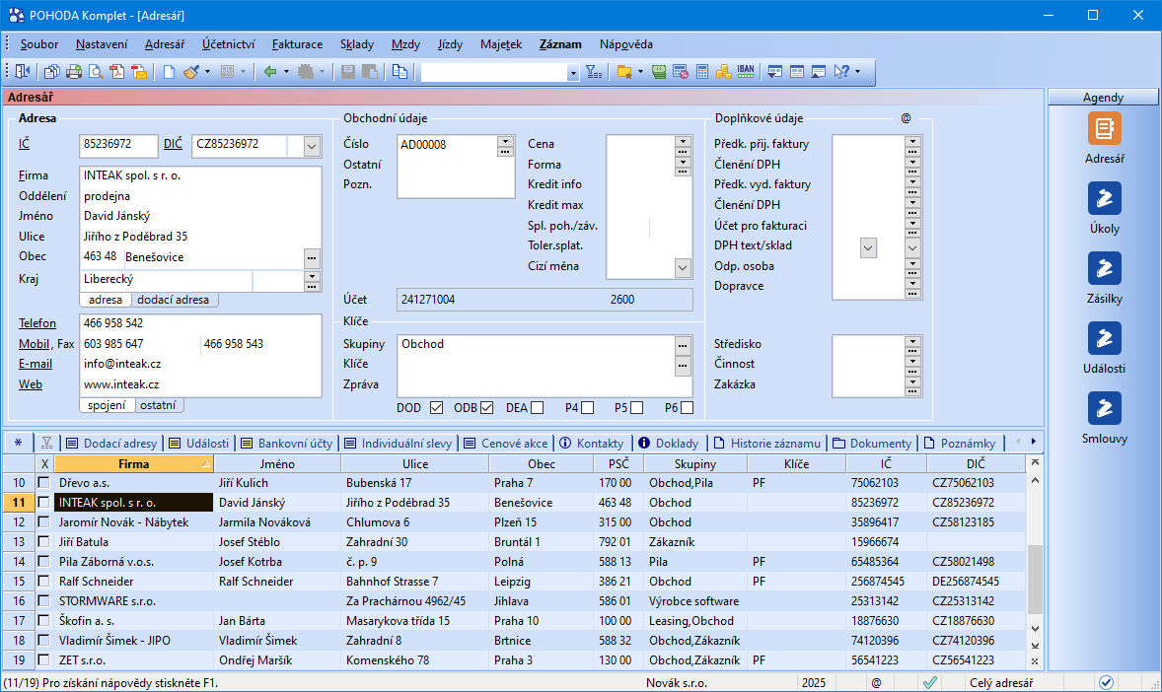The image size is (1162, 692).
Task: Click the copy records toolbar icon
Action: [52, 72]
